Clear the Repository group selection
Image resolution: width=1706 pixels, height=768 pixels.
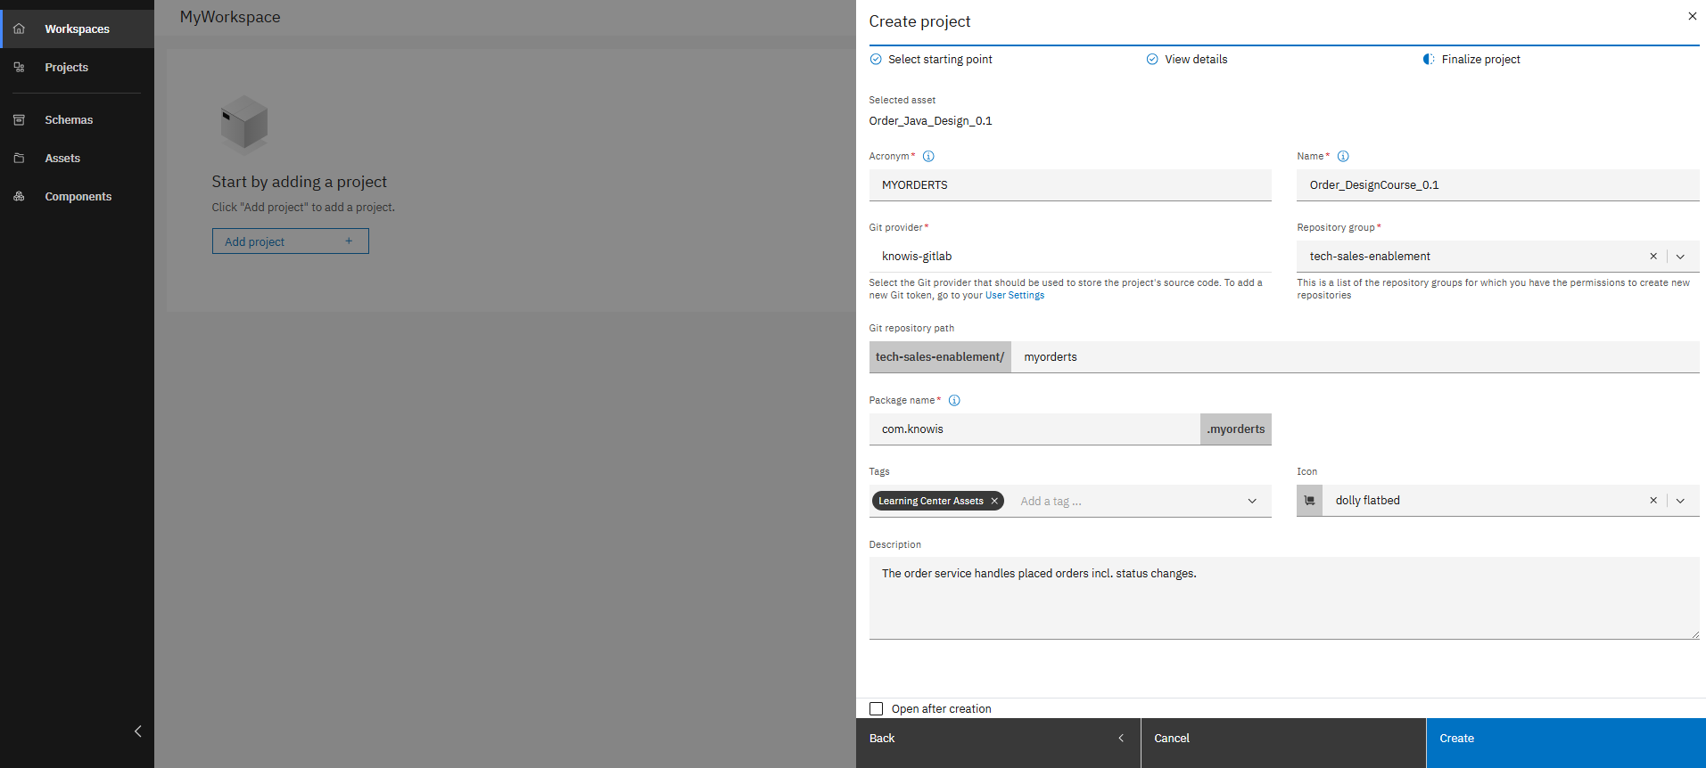click(x=1653, y=257)
